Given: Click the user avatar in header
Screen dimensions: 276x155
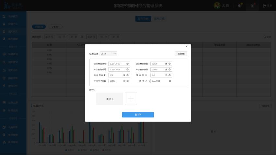Looking at the screenshot, I should 217,5.
